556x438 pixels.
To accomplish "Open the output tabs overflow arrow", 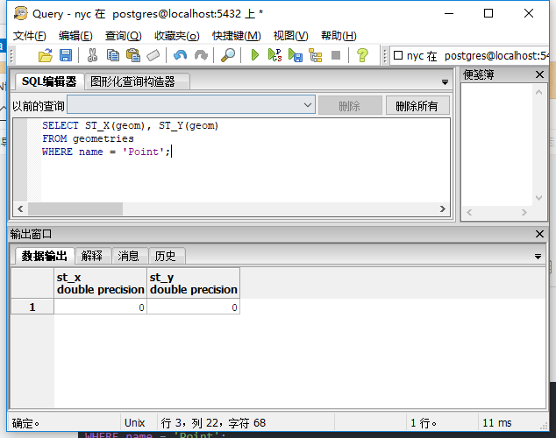I will [x=538, y=257].
